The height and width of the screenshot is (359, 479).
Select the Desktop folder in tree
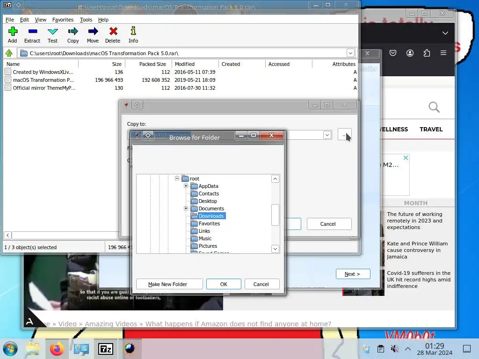(204, 201)
